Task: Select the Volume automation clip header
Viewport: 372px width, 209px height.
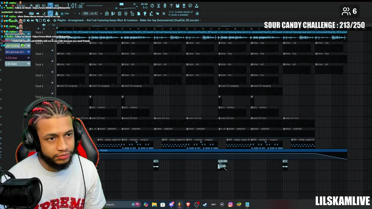Action: pyautogui.click(x=223, y=150)
